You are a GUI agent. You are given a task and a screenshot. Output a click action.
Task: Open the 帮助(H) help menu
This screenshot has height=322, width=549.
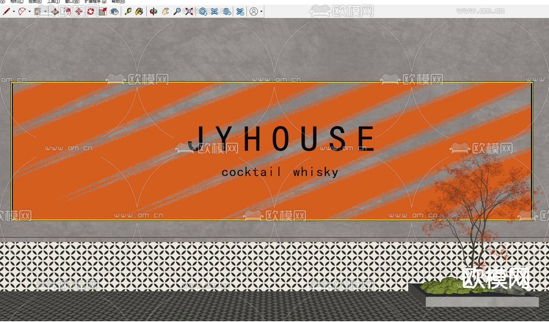(x=118, y=2)
